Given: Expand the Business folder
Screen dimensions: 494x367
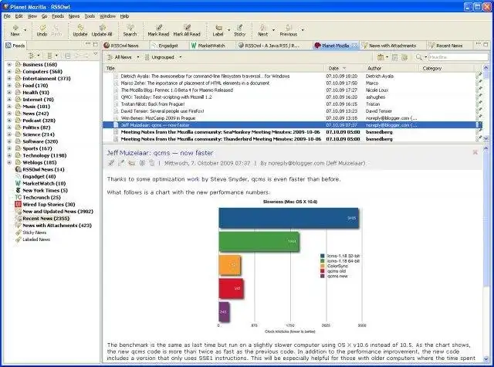Looking at the screenshot, I should point(9,64).
